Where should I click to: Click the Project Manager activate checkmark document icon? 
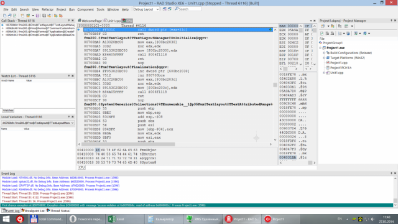tap(322, 33)
